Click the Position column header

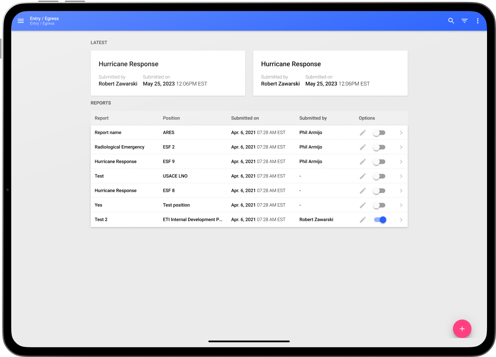[x=172, y=118]
